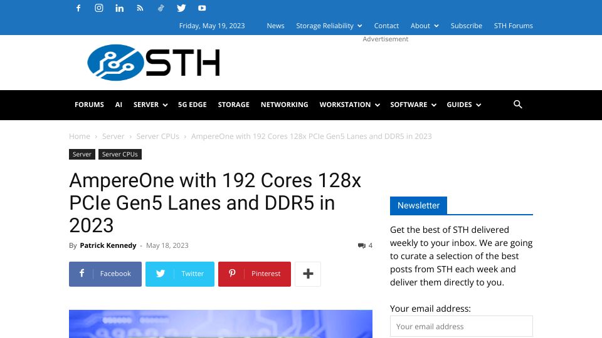Go to Home in breadcrumb
The width and height of the screenshot is (602, 338).
pyautogui.click(x=80, y=136)
